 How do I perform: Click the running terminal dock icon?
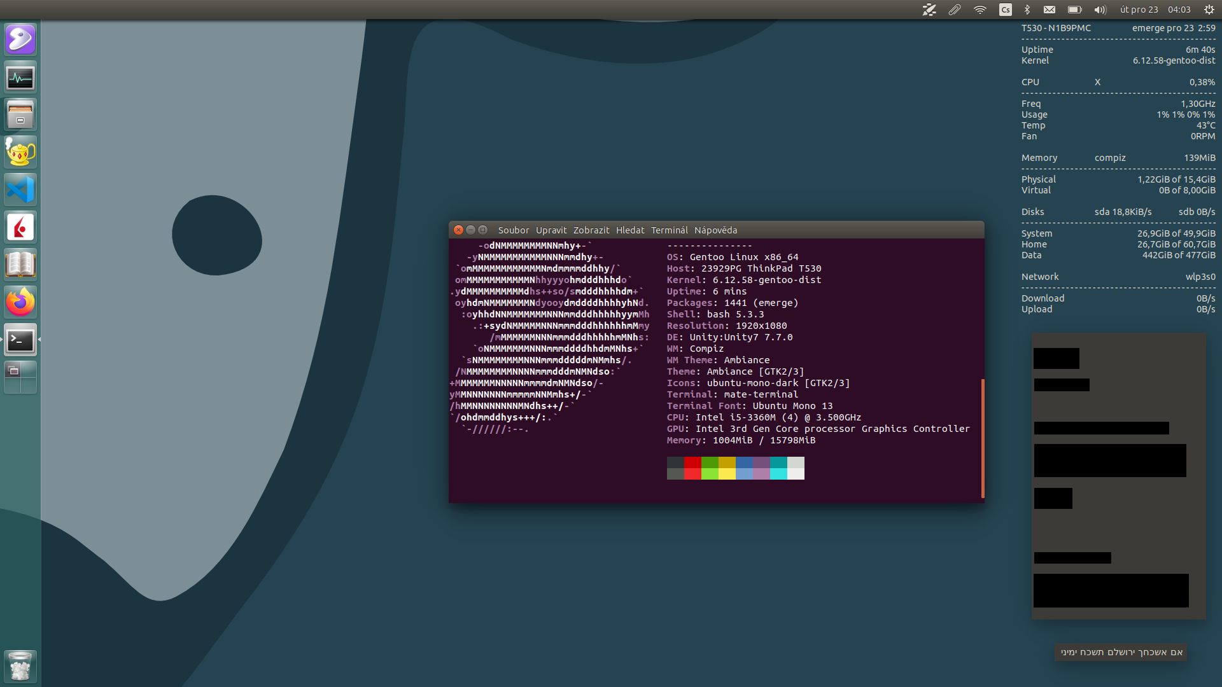[20, 340]
